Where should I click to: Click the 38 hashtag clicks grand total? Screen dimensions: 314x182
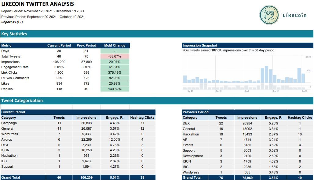(x=142, y=178)
